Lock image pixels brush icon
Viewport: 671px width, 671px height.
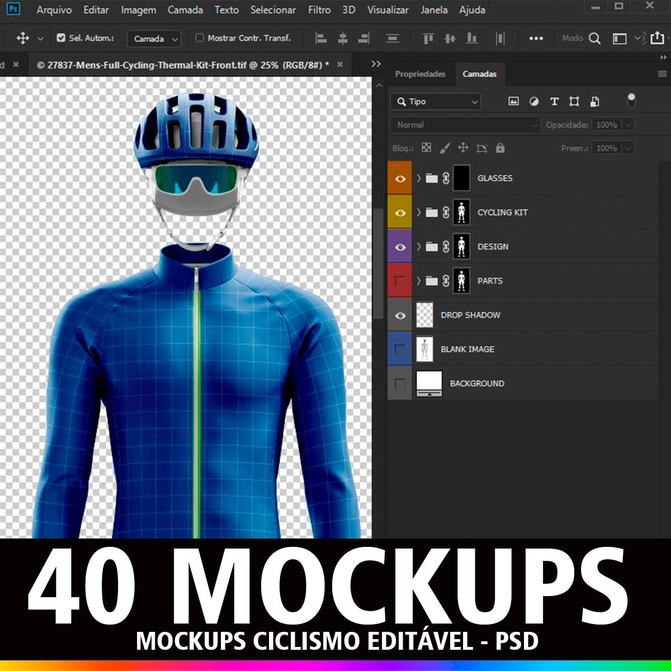pyautogui.click(x=445, y=148)
